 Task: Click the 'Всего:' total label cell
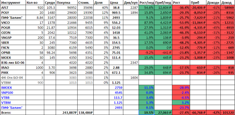(x=13, y=112)
